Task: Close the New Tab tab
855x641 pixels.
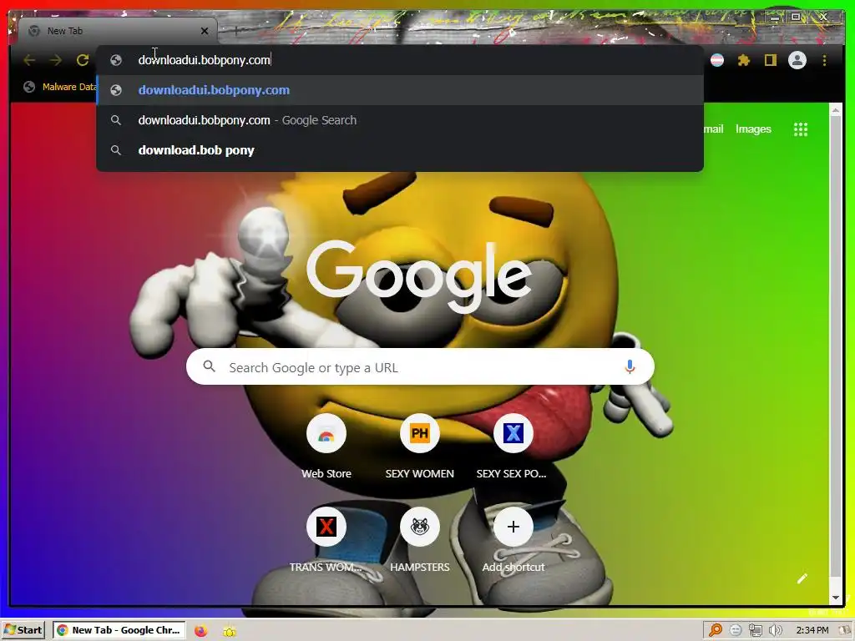Action: pyautogui.click(x=205, y=31)
